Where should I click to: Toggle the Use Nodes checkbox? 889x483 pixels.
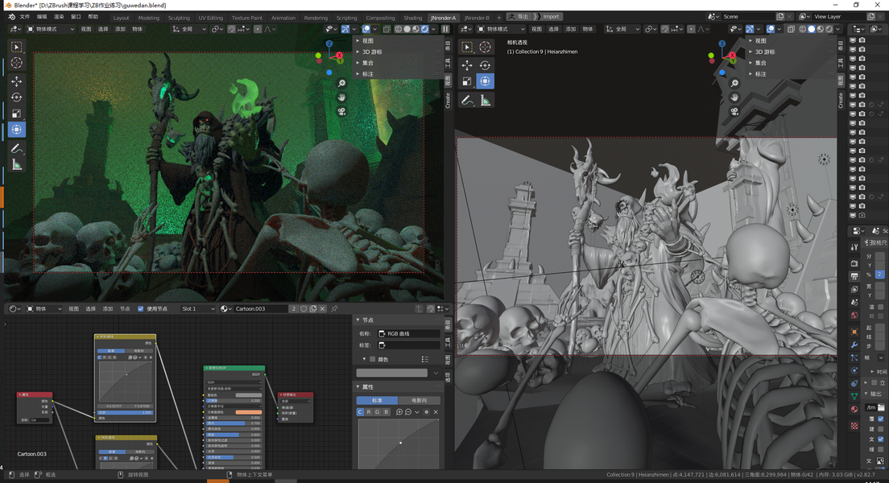141,309
